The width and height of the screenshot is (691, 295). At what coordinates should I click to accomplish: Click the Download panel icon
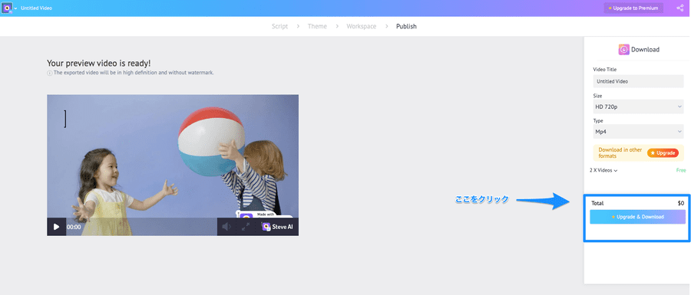click(x=623, y=49)
